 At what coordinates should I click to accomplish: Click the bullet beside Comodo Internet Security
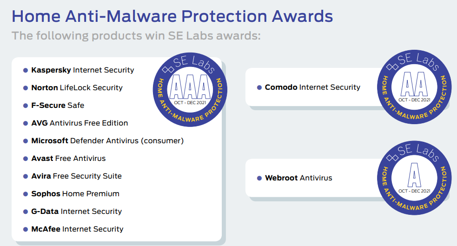click(x=259, y=87)
